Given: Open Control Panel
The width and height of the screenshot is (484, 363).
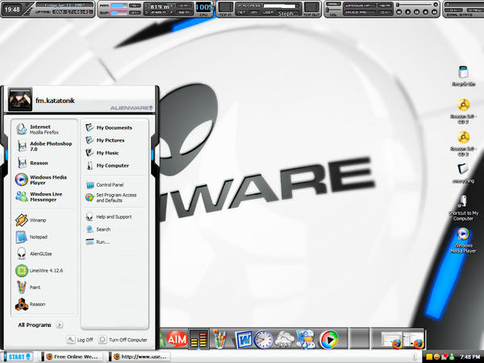Looking at the screenshot, I should click(x=105, y=185).
